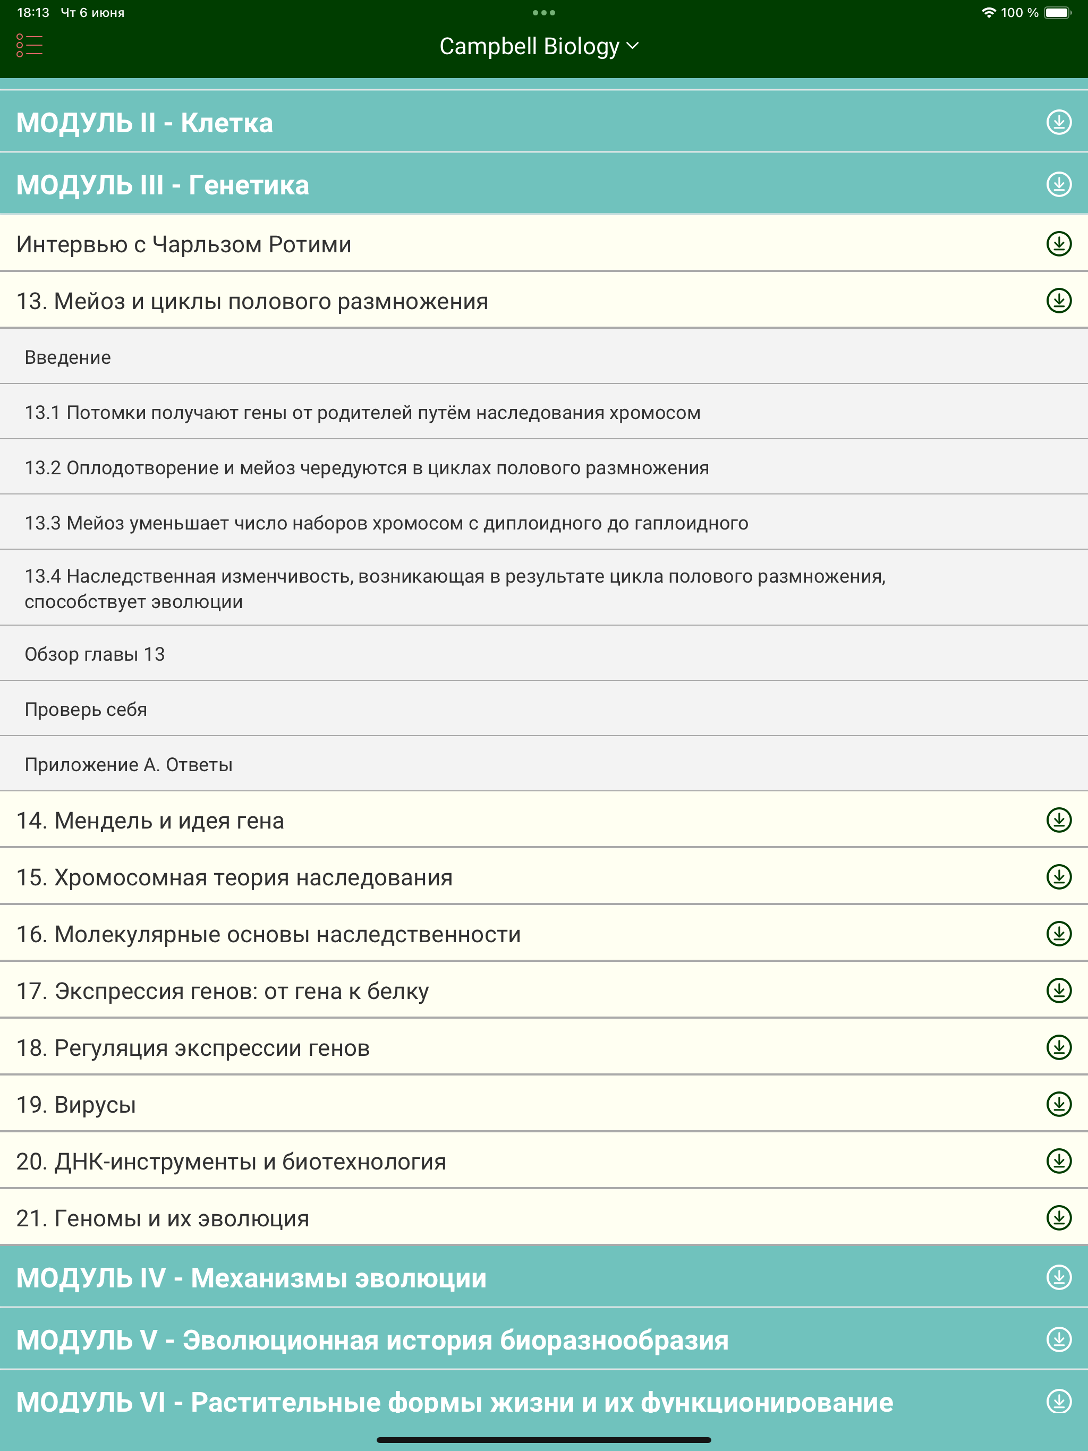Tap the 18:13 clock in status bar
The width and height of the screenshot is (1088, 1451).
pos(33,12)
